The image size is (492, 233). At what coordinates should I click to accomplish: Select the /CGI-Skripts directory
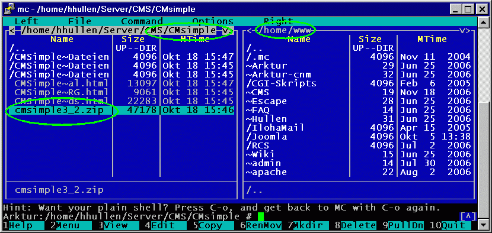click(359, 83)
